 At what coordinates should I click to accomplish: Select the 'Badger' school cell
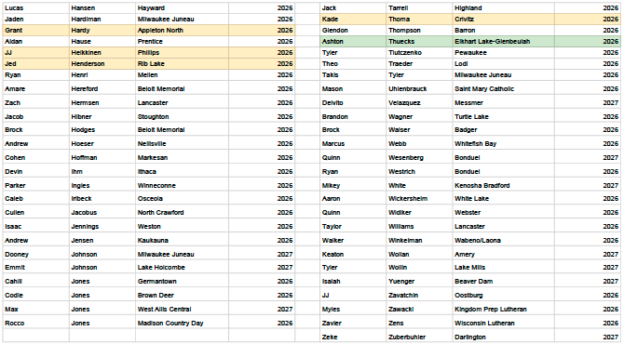point(504,129)
